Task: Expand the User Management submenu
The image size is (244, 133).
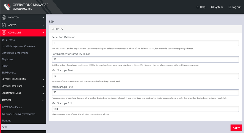Action: (x=43, y=93)
